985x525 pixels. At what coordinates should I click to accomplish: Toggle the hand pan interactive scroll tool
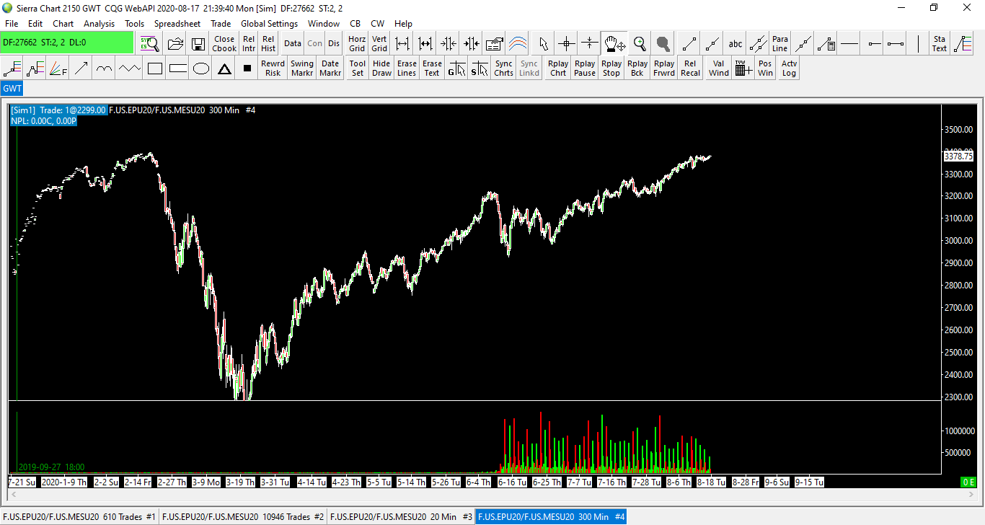(x=614, y=43)
